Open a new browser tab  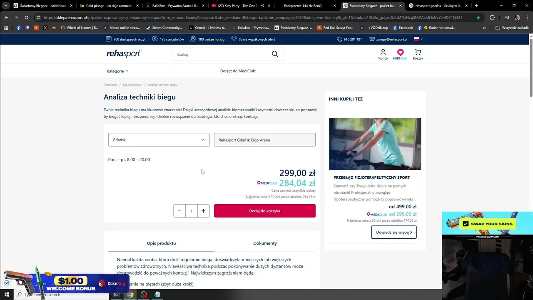pyautogui.click(x=476, y=6)
